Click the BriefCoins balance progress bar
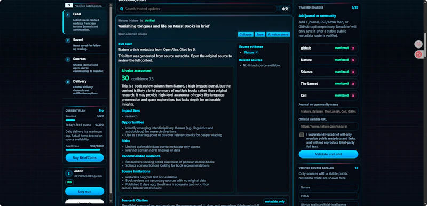The image size is (427, 206). coord(84,150)
